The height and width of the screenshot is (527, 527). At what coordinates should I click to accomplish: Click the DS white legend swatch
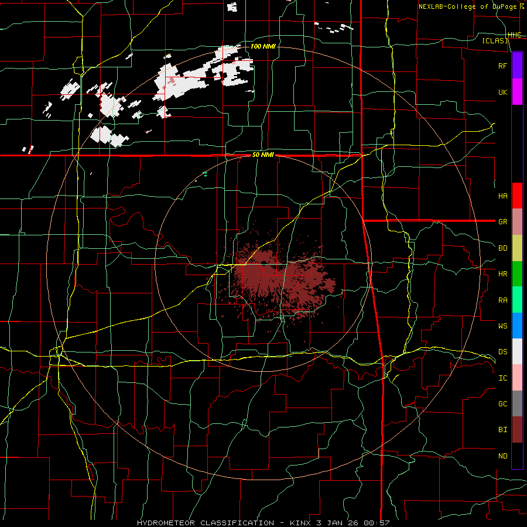(517, 351)
